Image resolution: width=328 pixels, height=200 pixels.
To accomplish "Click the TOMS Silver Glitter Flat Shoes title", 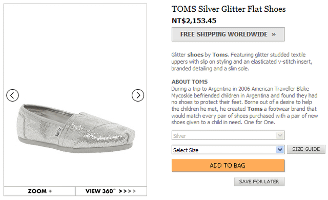I will pos(229,9).
